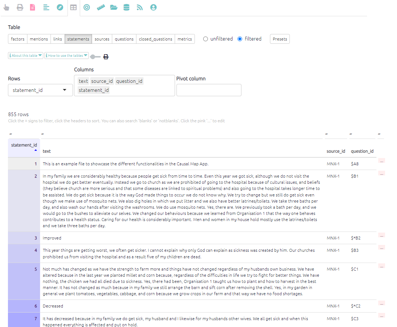Open the Rows statement_id dropdown
The width and height of the screenshot is (397, 327).
(x=40, y=90)
